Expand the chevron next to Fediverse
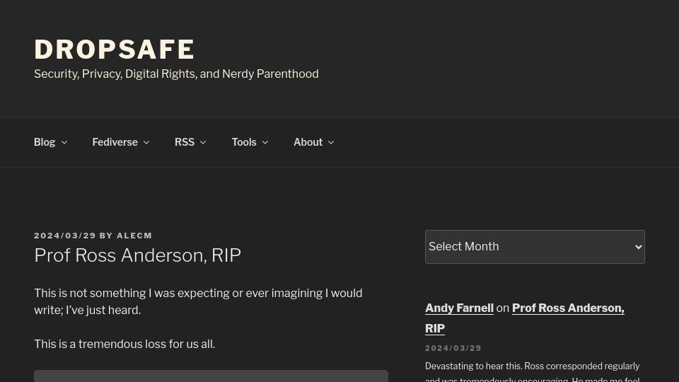 [x=146, y=142]
